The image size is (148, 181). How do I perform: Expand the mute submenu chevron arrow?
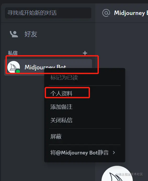coord(114,153)
